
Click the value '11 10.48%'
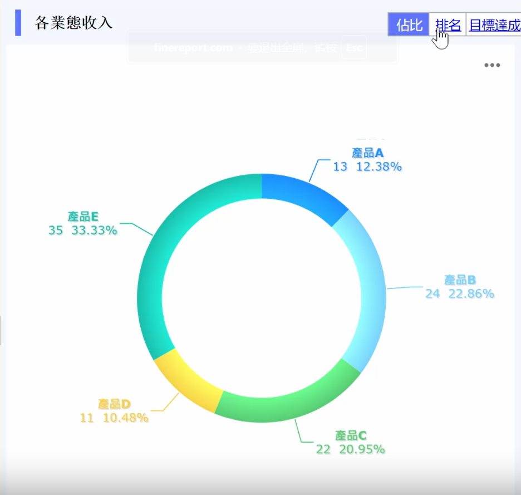(x=114, y=418)
